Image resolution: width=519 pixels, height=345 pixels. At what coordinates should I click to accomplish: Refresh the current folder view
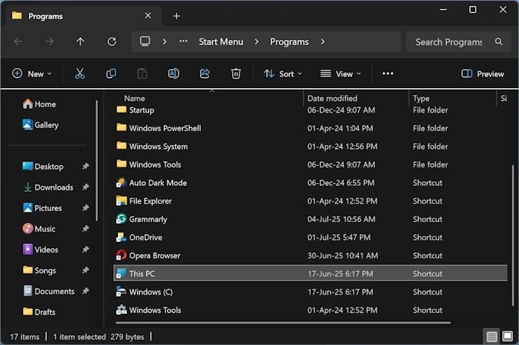[x=112, y=41]
